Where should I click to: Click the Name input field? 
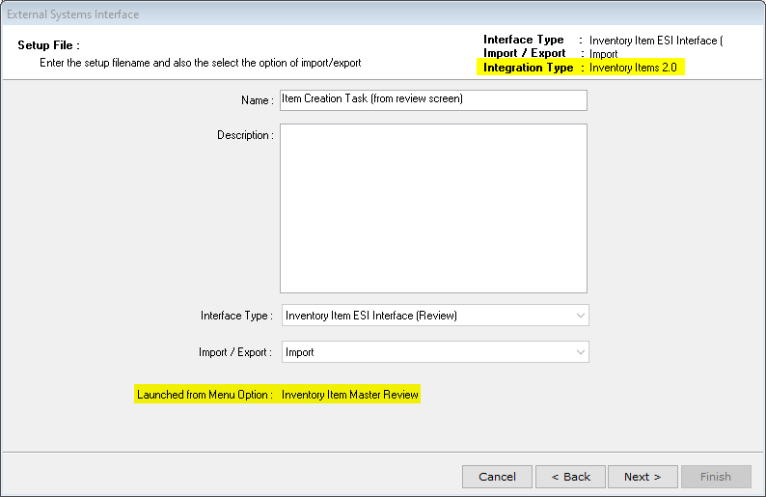click(433, 99)
